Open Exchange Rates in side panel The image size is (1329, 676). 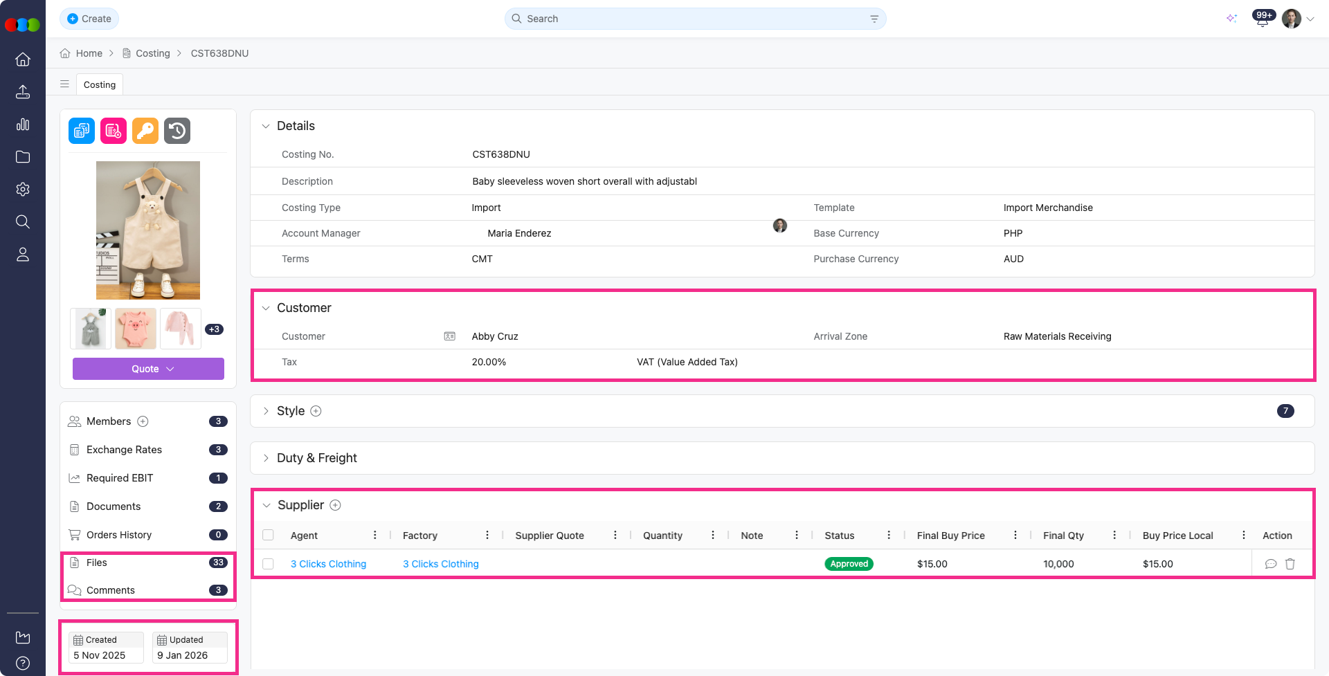click(x=124, y=450)
